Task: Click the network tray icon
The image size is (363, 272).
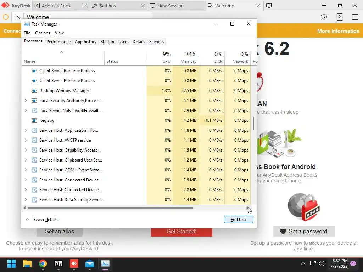Action: click(313, 263)
